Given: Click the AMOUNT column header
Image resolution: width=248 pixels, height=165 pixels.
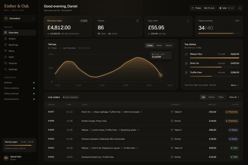Looking at the screenshot, I should click(212, 104).
